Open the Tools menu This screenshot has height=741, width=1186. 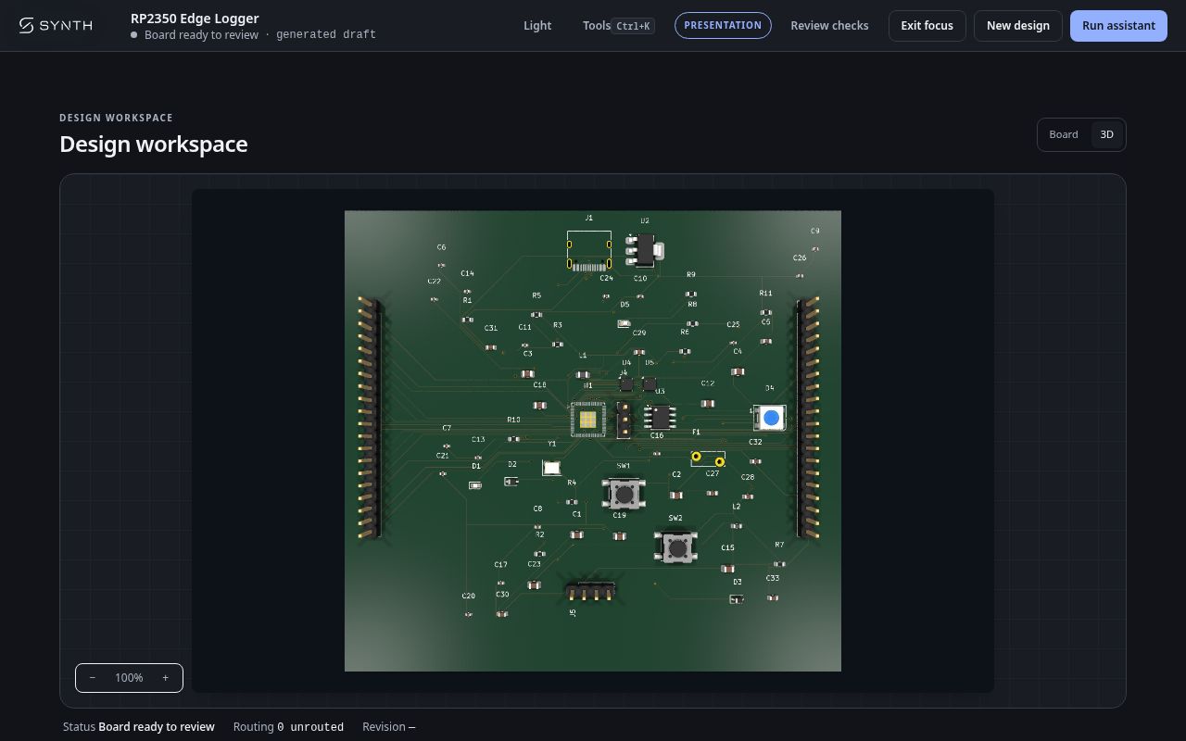pyautogui.click(x=618, y=26)
